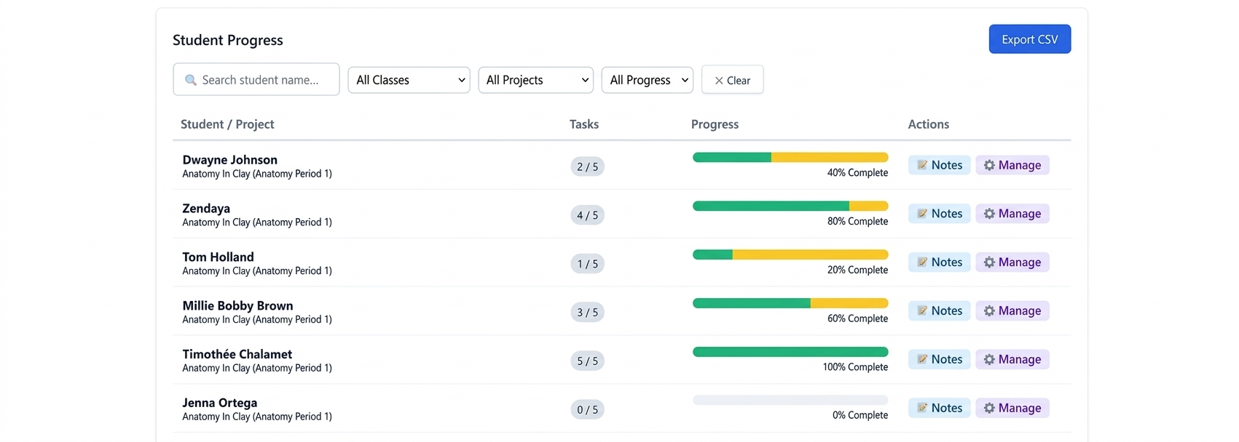The height and width of the screenshot is (442, 1239).
Task: Open Notes for Timothée Chalamet
Action: tap(940, 360)
